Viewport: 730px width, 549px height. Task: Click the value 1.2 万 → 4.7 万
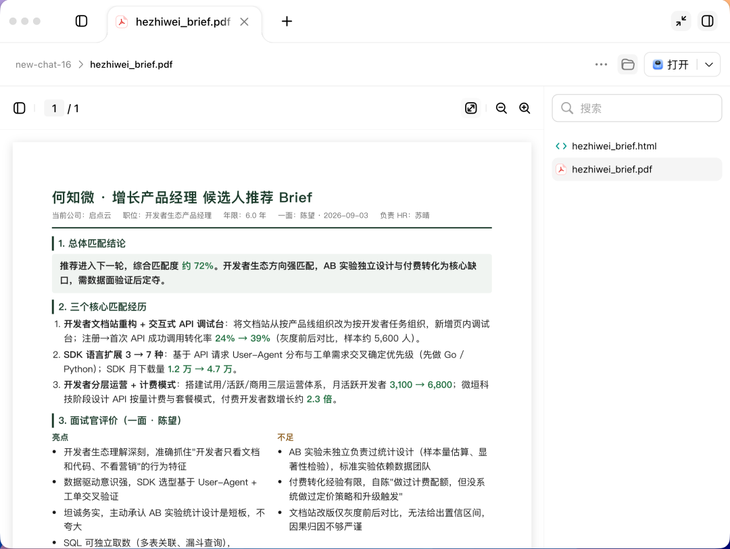(200, 368)
